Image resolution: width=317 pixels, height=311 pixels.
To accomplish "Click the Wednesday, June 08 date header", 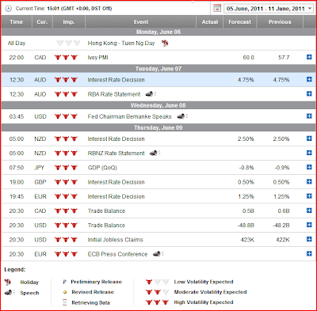I will pos(158,105).
